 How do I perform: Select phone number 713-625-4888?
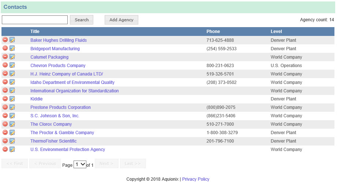pyautogui.click(x=220, y=40)
